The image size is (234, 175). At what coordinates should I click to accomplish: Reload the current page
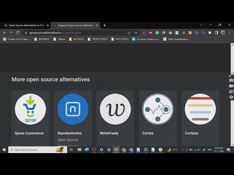pyautogui.click(x=18, y=32)
